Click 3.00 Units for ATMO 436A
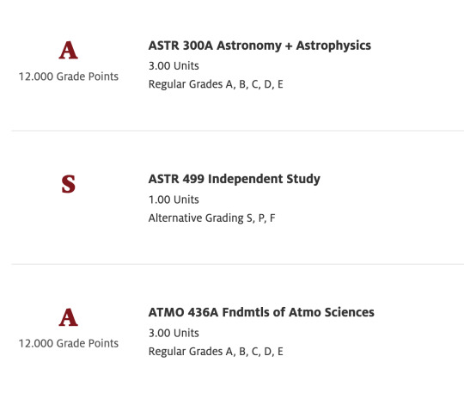The width and height of the screenshot is (464, 393). [174, 333]
